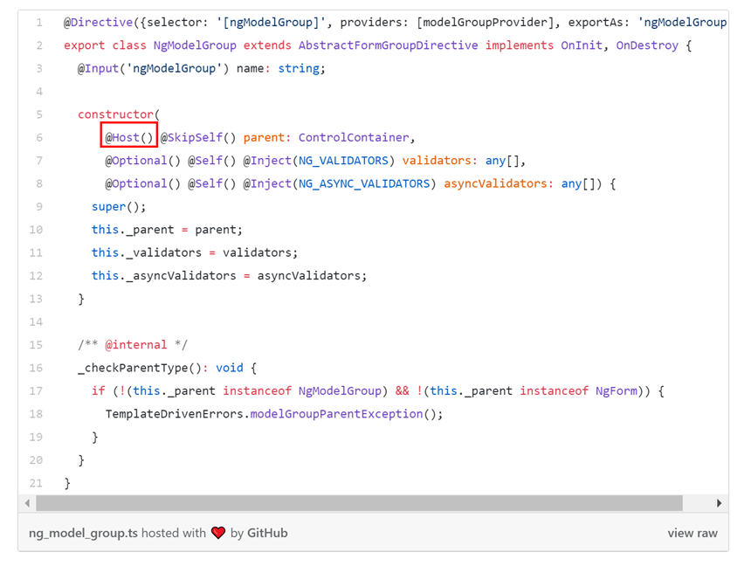Click the _checkParentType method name
The height and width of the screenshot is (566, 744).
click(133, 368)
